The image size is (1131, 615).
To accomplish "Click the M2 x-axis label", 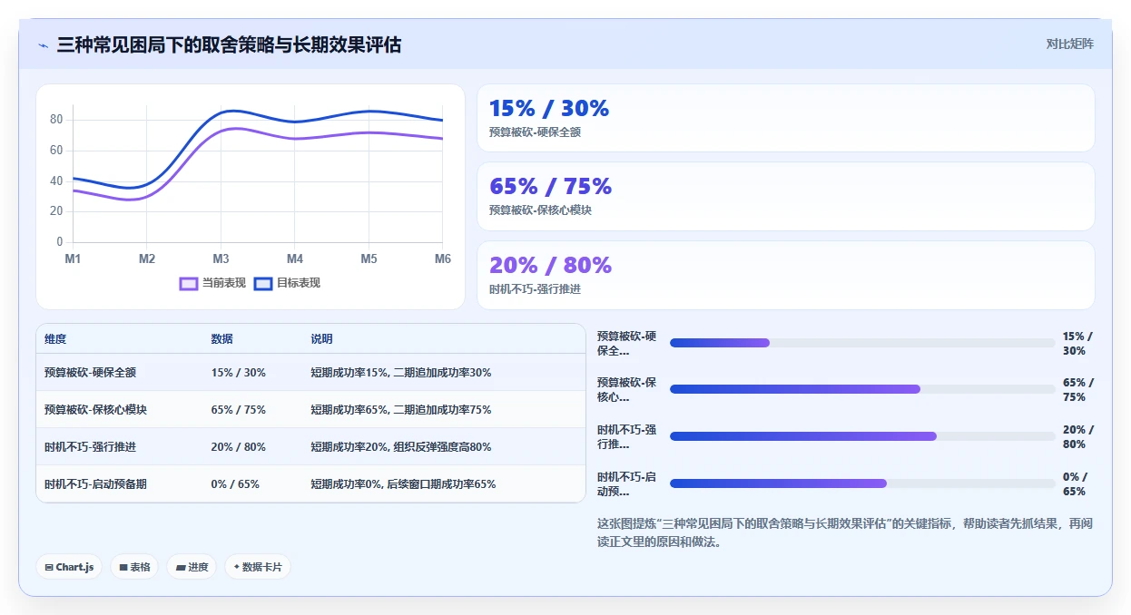I will coord(147,259).
